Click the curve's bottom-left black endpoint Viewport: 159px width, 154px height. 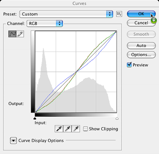click(x=36, y=112)
